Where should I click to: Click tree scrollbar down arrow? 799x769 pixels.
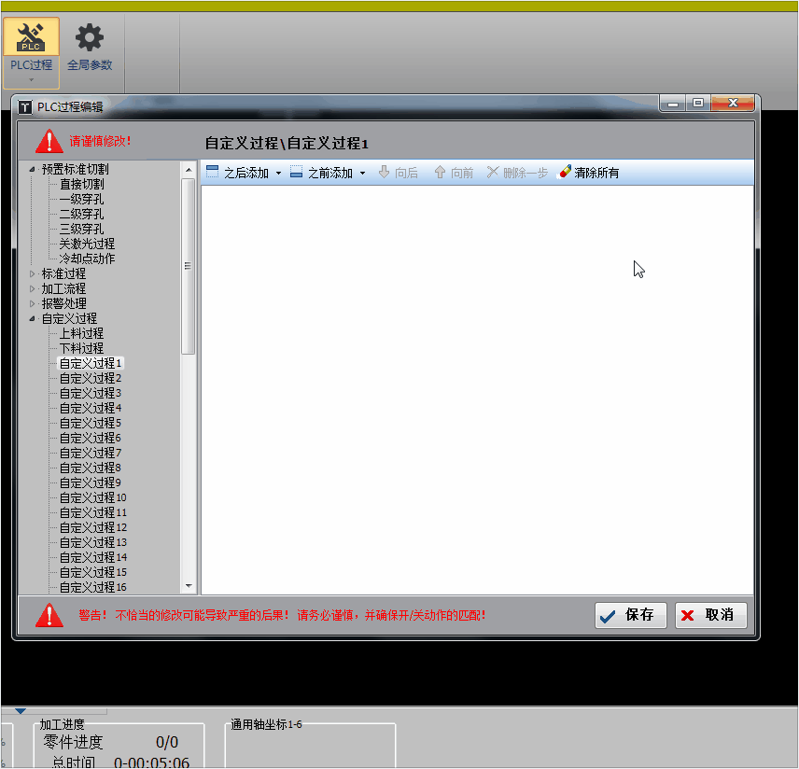tap(189, 586)
